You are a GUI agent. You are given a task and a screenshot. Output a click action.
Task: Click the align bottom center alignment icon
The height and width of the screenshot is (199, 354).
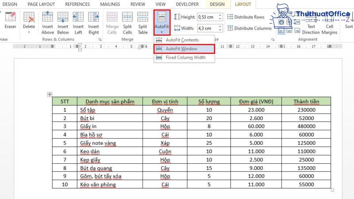pyautogui.click(x=289, y=30)
